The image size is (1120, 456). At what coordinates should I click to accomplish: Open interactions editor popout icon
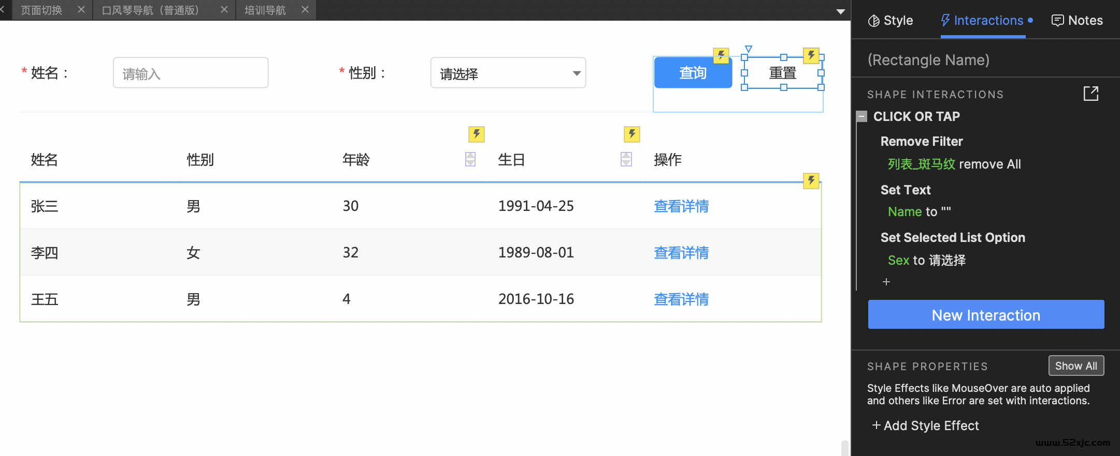tap(1090, 94)
